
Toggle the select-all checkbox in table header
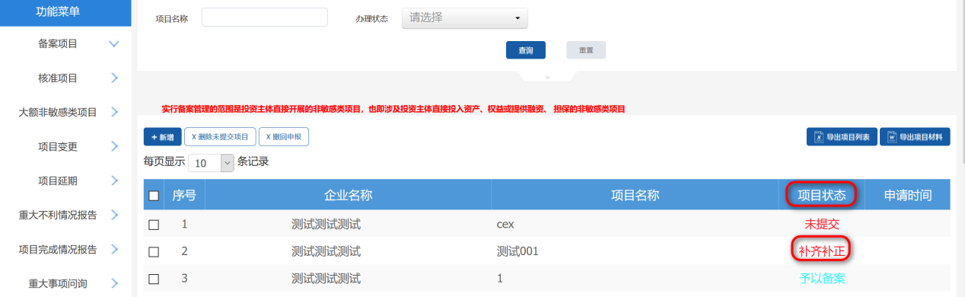click(154, 196)
